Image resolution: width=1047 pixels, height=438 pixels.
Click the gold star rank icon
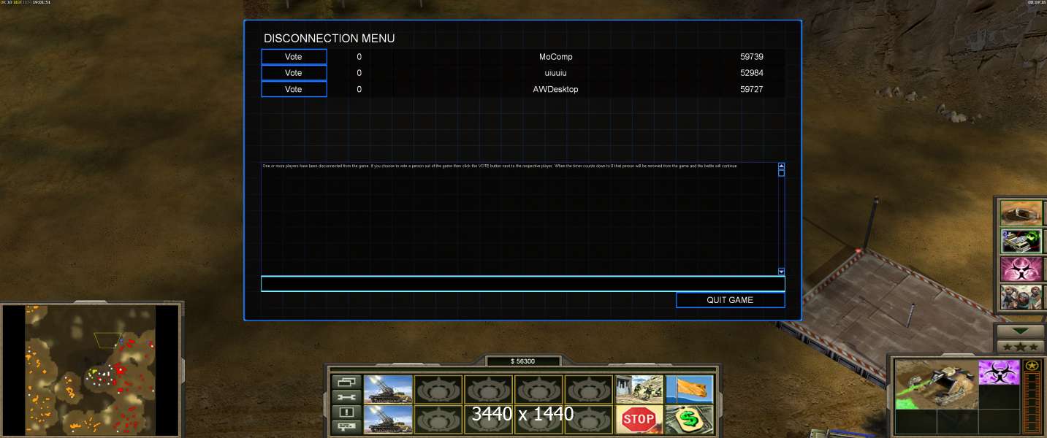[x=1031, y=366]
